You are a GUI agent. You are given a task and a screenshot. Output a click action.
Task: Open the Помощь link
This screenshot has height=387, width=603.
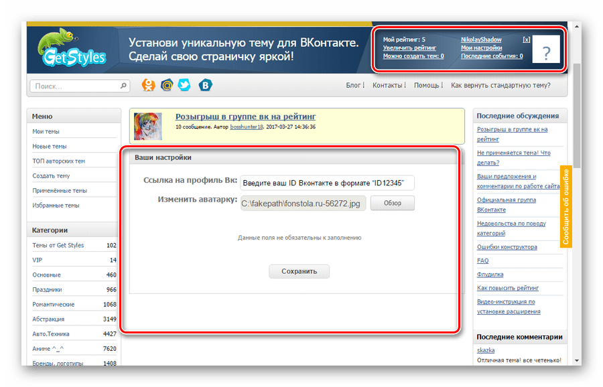426,85
